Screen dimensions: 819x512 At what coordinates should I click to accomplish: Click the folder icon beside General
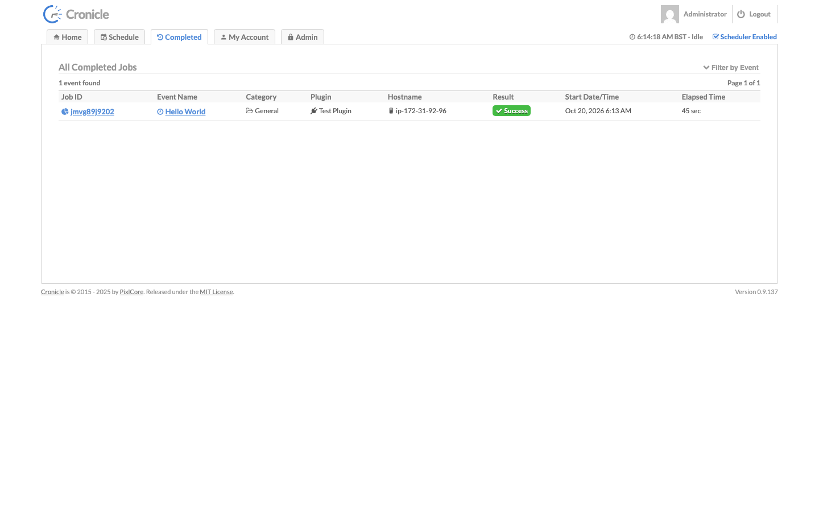tap(249, 111)
